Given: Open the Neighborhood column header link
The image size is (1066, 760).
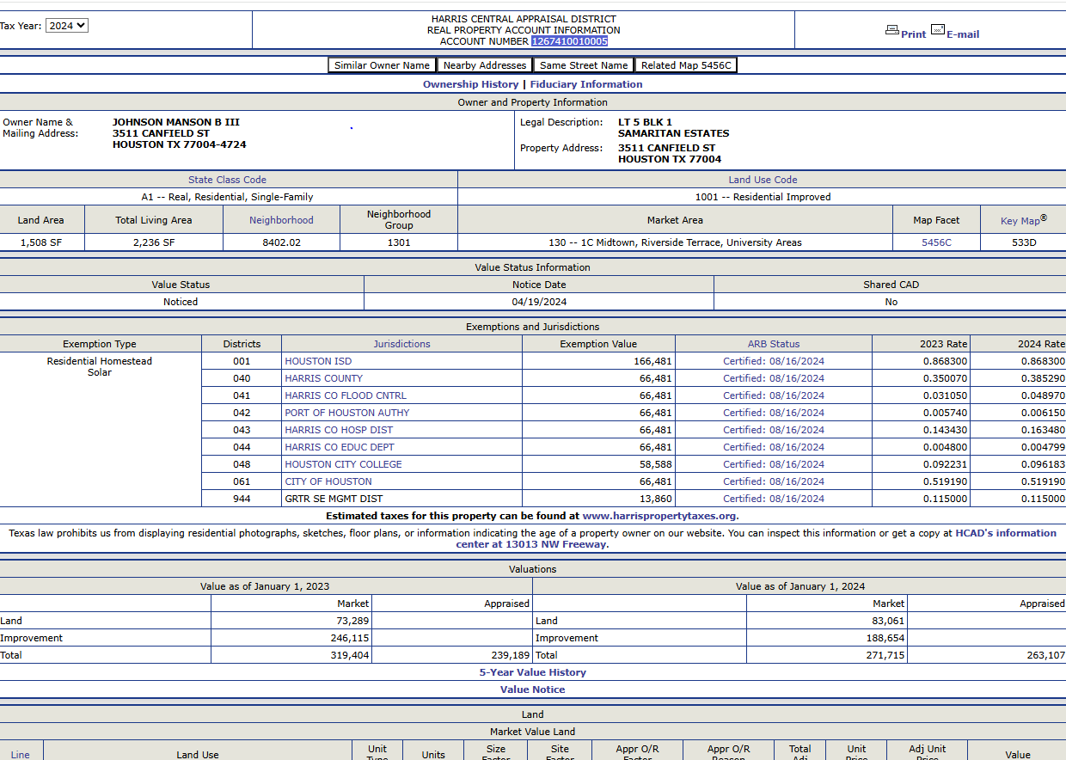Looking at the screenshot, I should point(281,220).
